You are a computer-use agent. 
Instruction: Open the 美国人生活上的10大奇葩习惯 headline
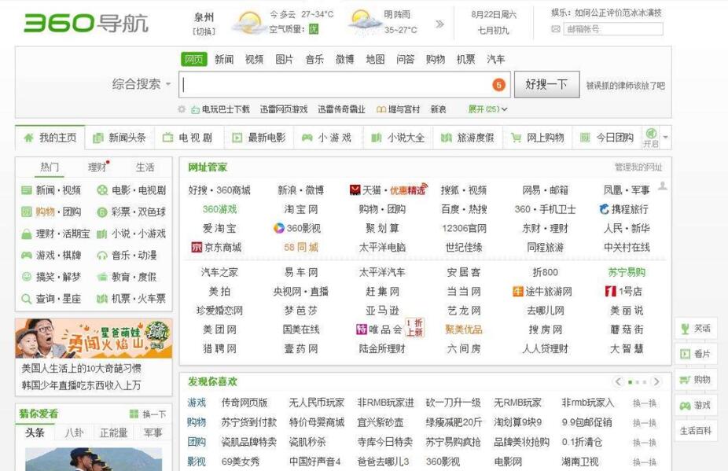coord(81,368)
